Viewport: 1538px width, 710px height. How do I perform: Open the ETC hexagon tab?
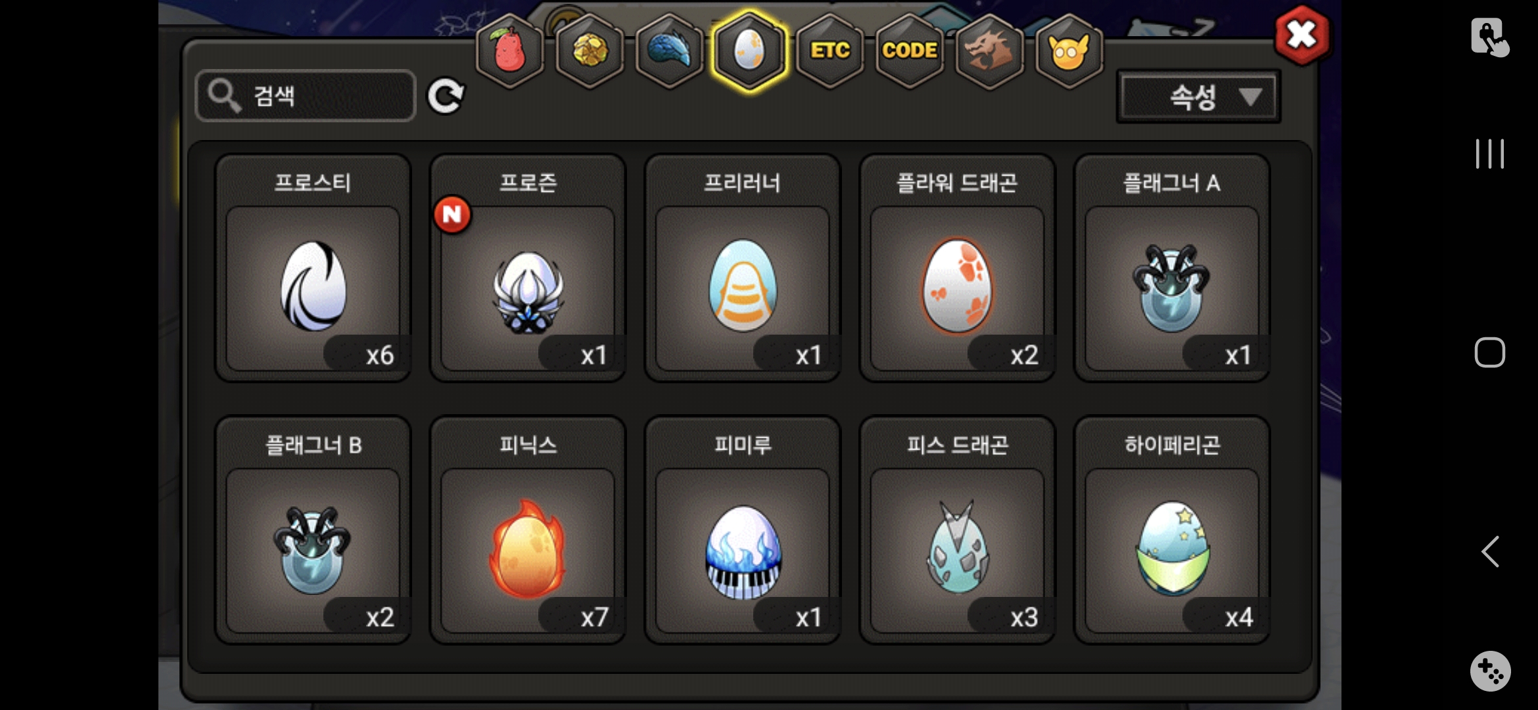pyautogui.click(x=830, y=51)
